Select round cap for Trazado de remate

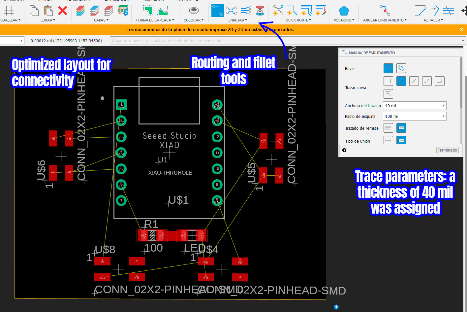(x=401, y=128)
